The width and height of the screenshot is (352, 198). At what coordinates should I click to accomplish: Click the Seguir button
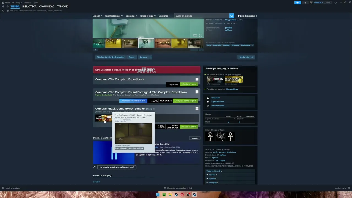(132, 57)
